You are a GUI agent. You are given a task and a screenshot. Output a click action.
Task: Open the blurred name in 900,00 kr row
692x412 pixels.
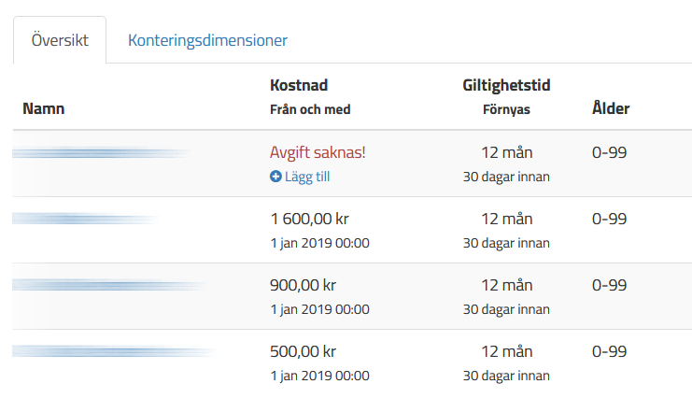click(109, 285)
